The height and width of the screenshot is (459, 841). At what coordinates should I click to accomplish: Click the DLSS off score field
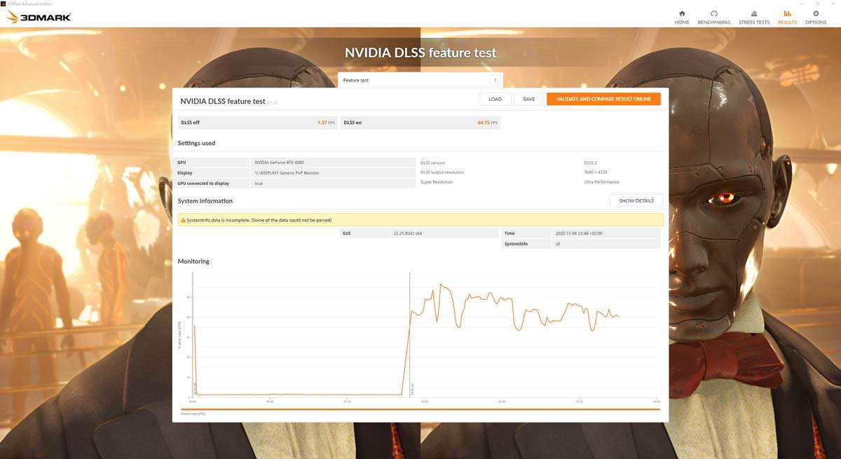tap(257, 123)
